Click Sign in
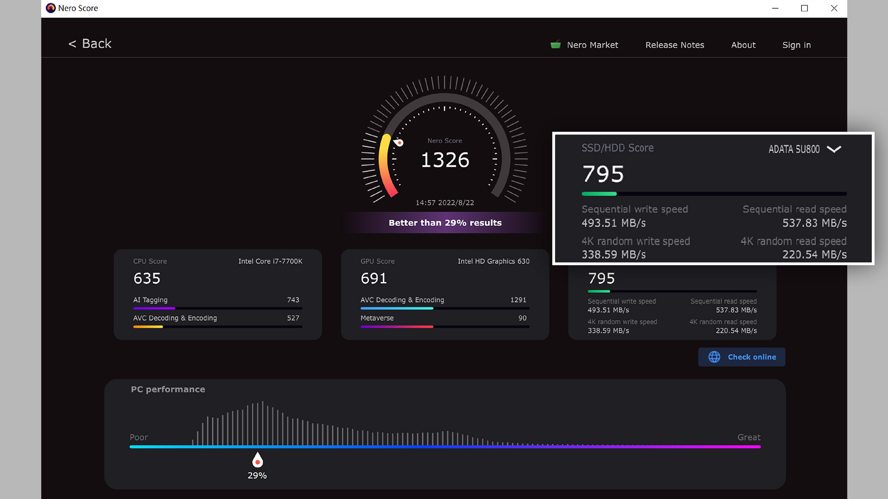Screen dimensions: 888x499 (796, 45)
